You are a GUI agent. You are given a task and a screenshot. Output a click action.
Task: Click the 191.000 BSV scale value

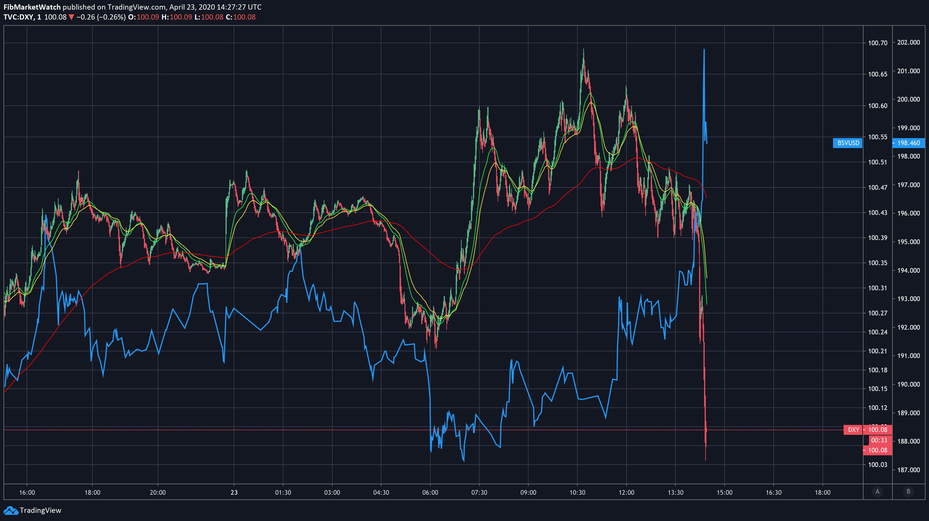909,355
